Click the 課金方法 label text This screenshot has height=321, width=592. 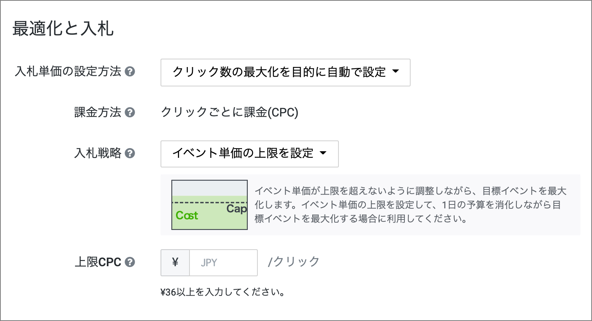pyautogui.click(x=98, y=113)
